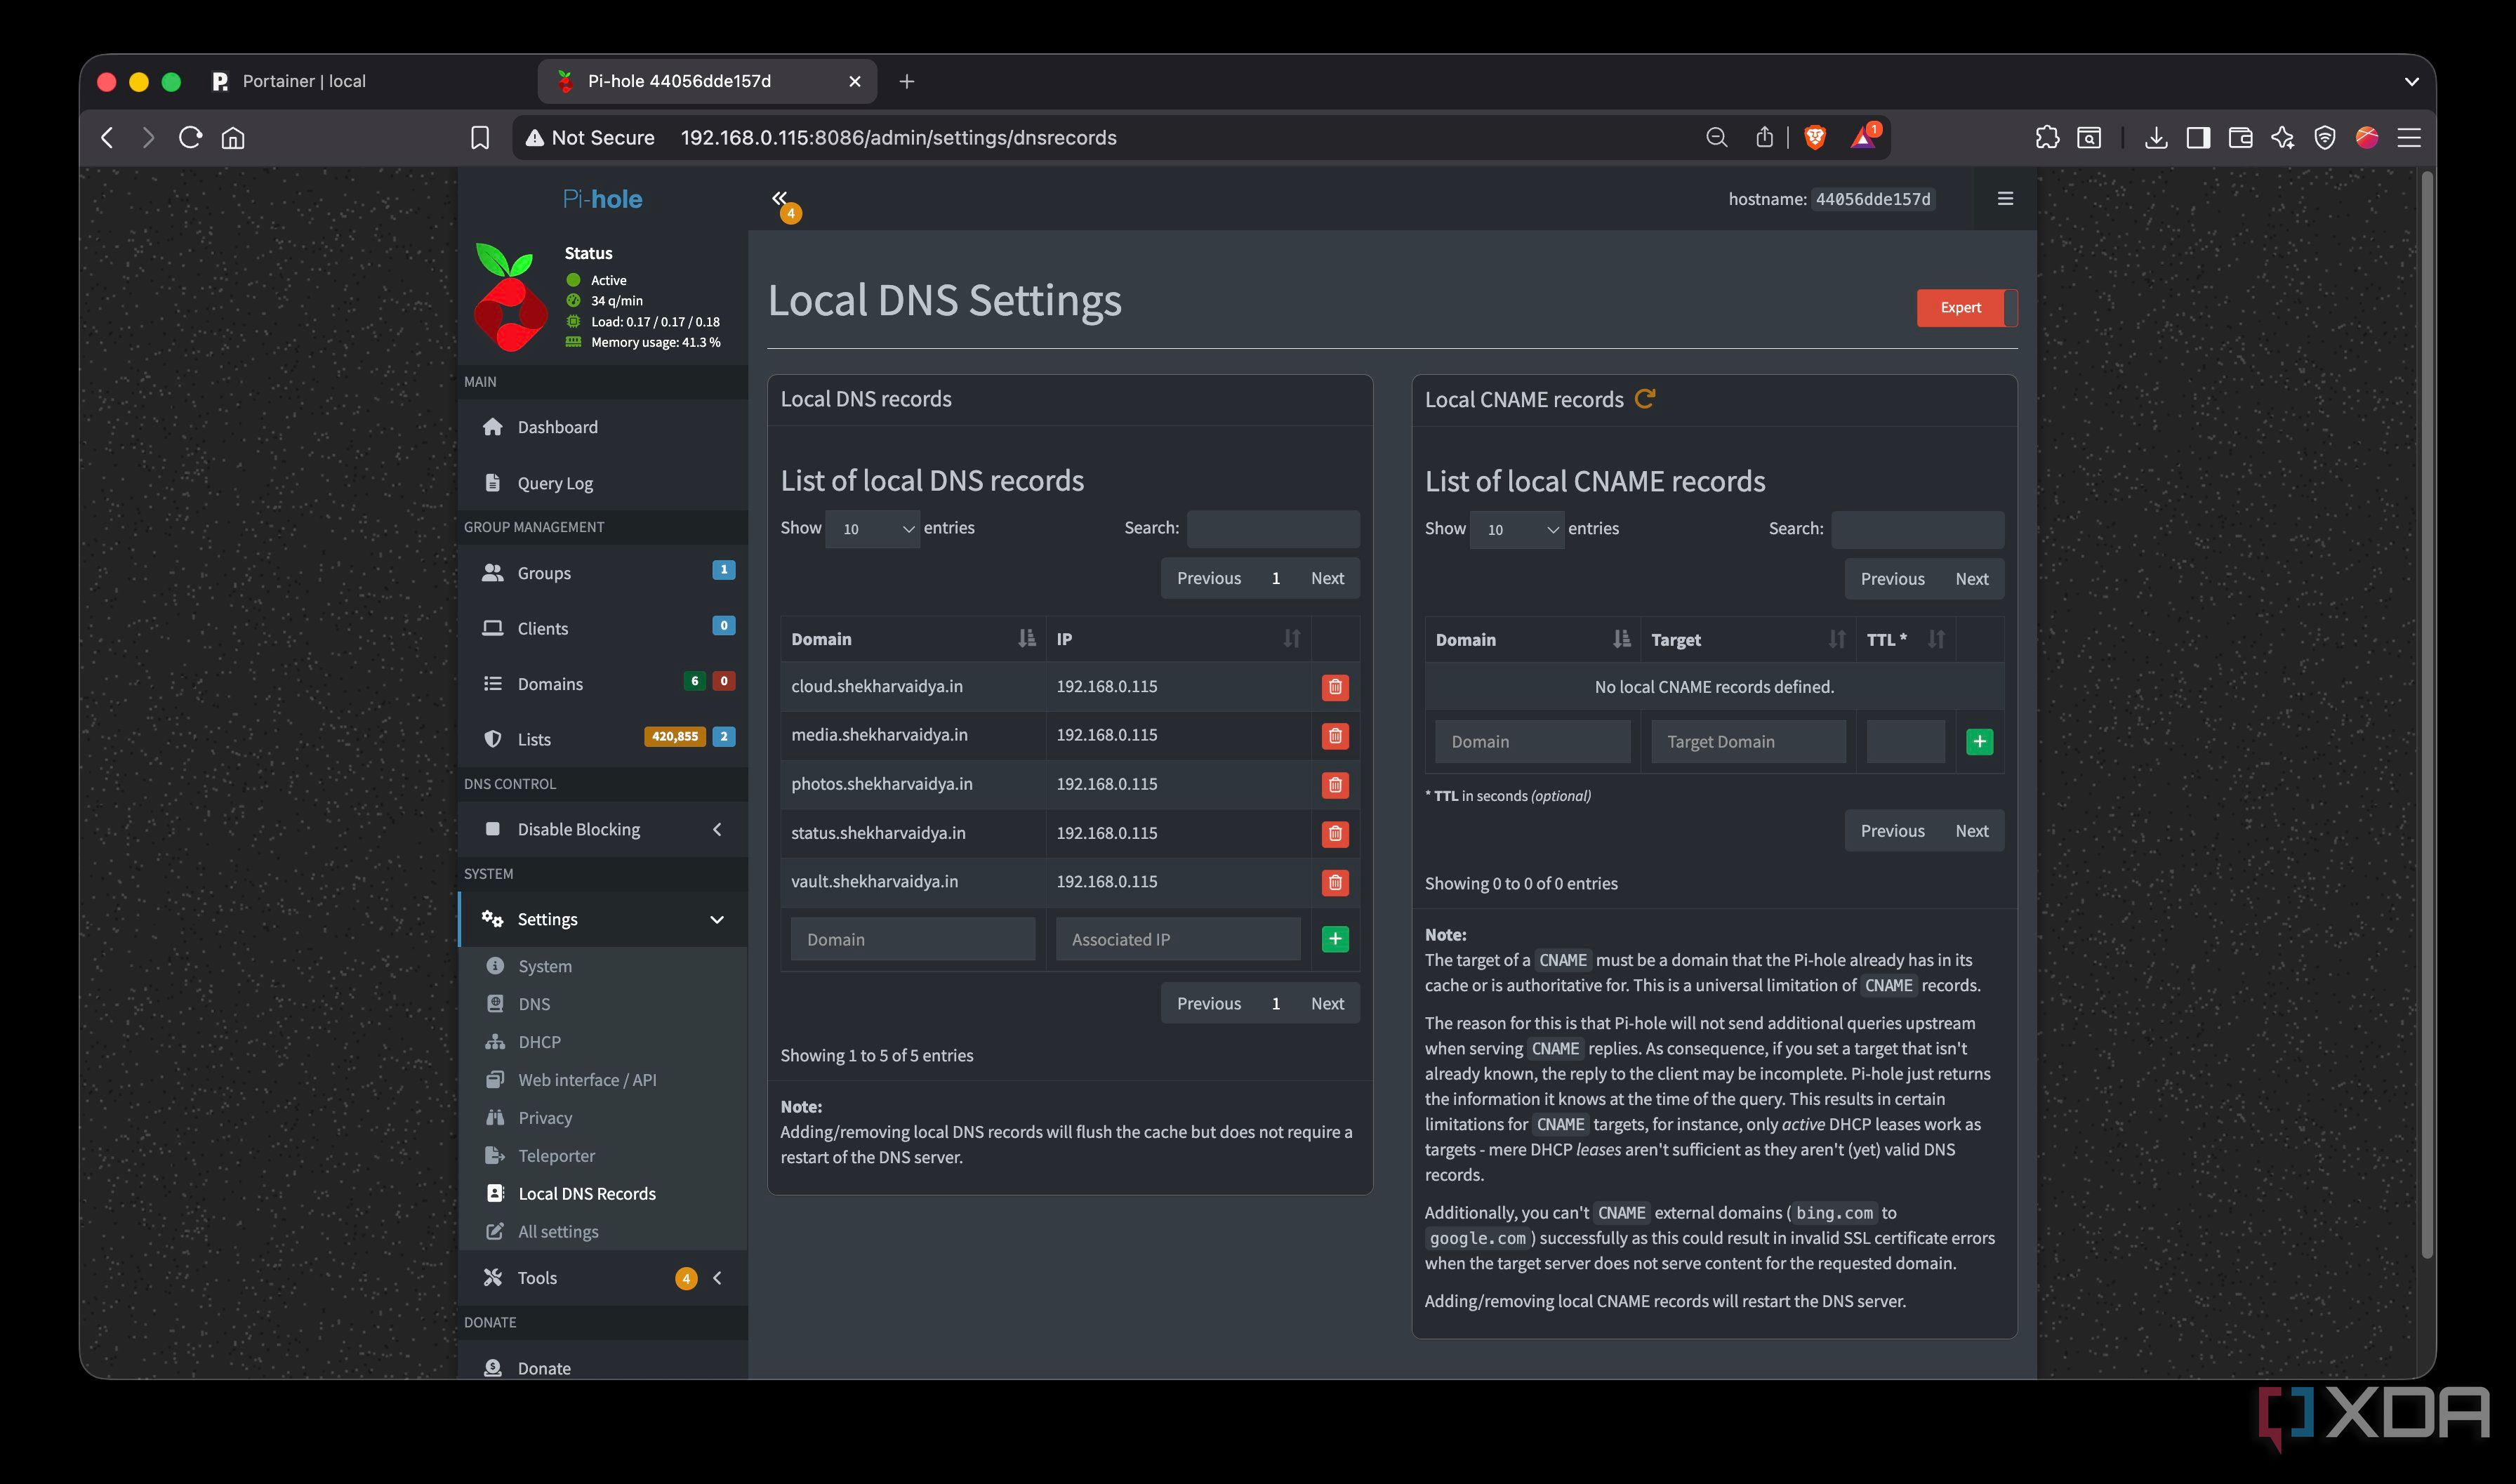The image size is (2516, 1484).
Task: Reload the Local CNAME records list
Action: [x=1644, y=399]
